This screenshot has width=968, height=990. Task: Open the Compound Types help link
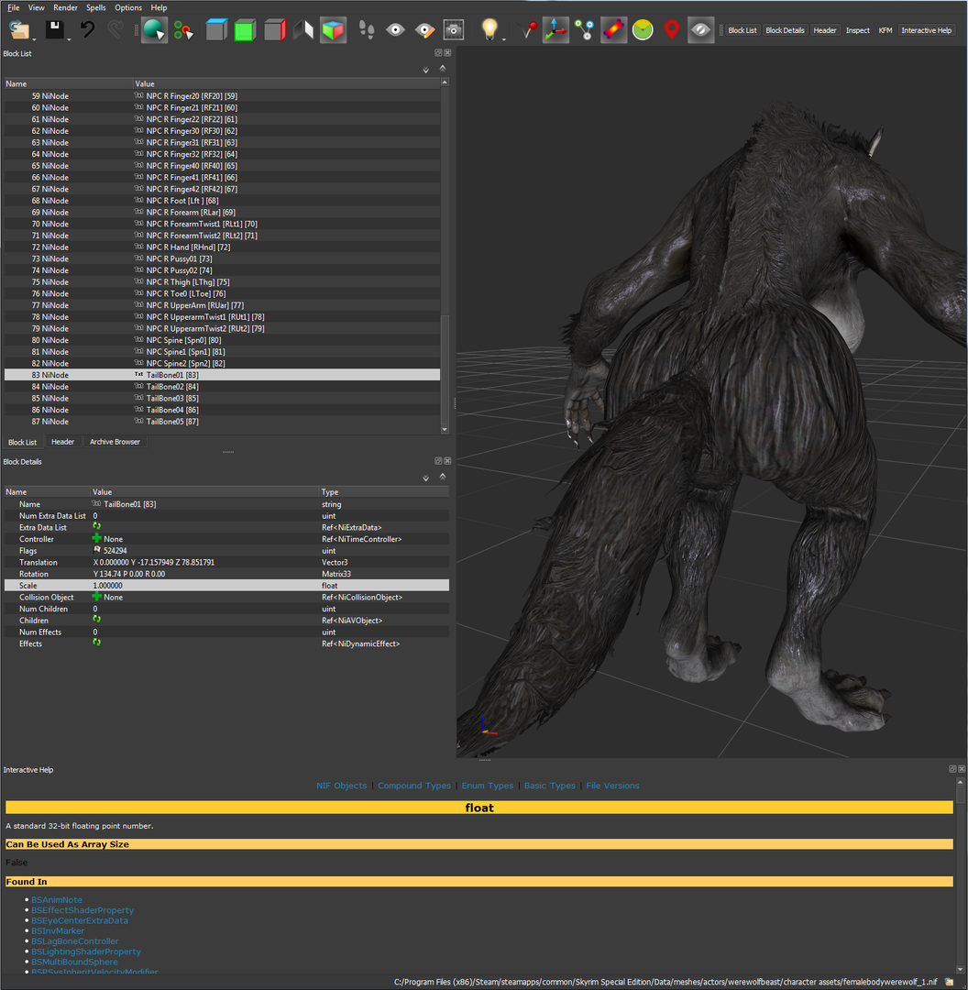point(414,786)
